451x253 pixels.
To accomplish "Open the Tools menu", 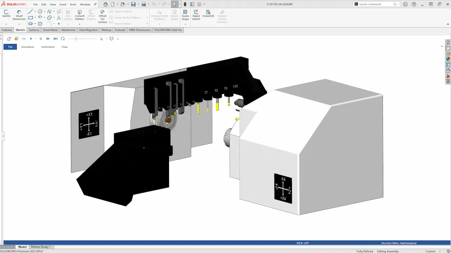I will [x=73, y=4].
